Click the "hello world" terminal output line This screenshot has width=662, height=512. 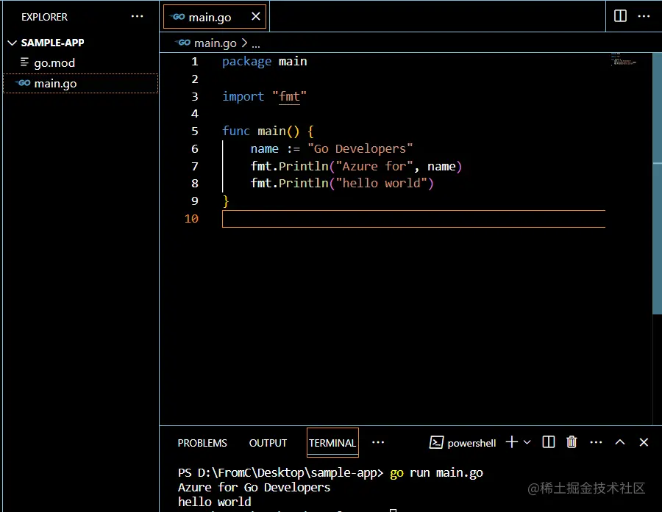click(215, 502)
